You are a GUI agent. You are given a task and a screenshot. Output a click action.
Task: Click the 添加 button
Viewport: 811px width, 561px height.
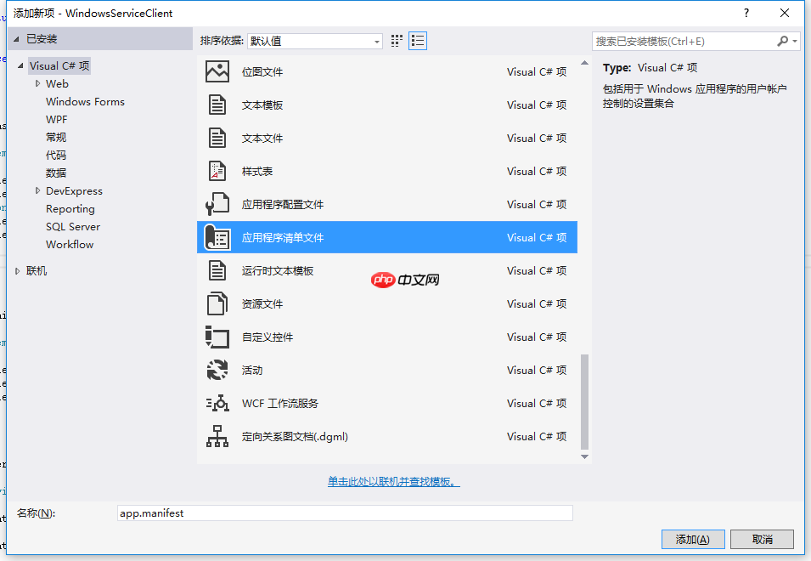point(693,539)
